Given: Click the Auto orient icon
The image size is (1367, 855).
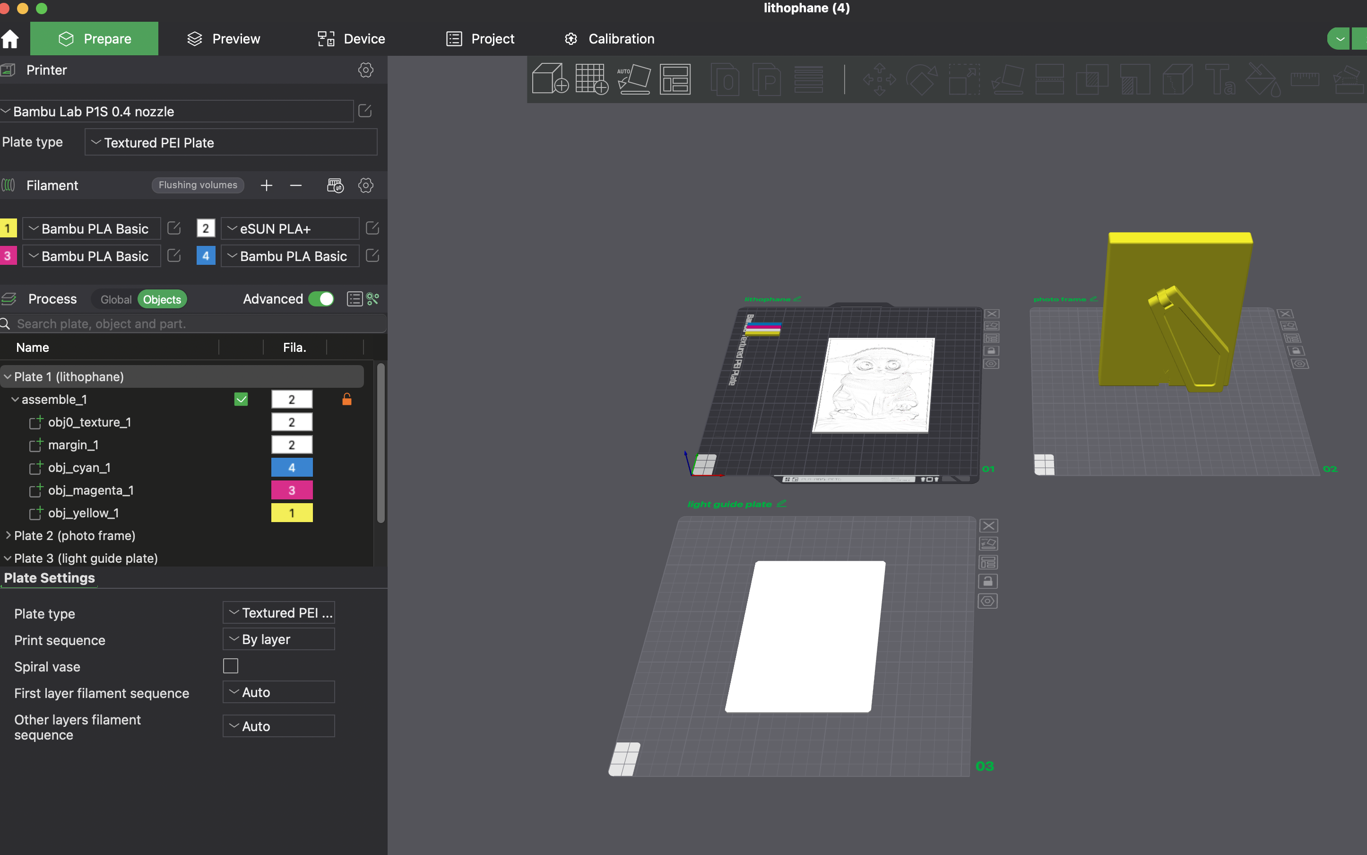Looking at the screenshot, I should coord(633,79).
